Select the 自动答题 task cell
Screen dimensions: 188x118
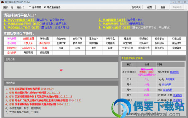click(x=12, y=43)
